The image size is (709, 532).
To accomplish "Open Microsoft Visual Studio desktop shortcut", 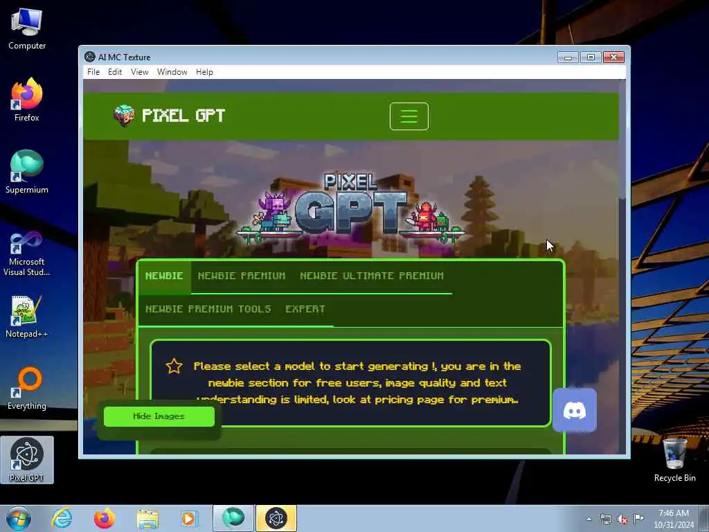I will tap(27, 254).
